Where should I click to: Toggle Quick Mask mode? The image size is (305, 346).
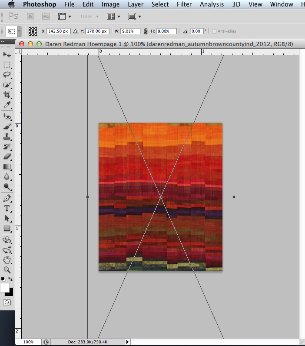pos(7,302)
